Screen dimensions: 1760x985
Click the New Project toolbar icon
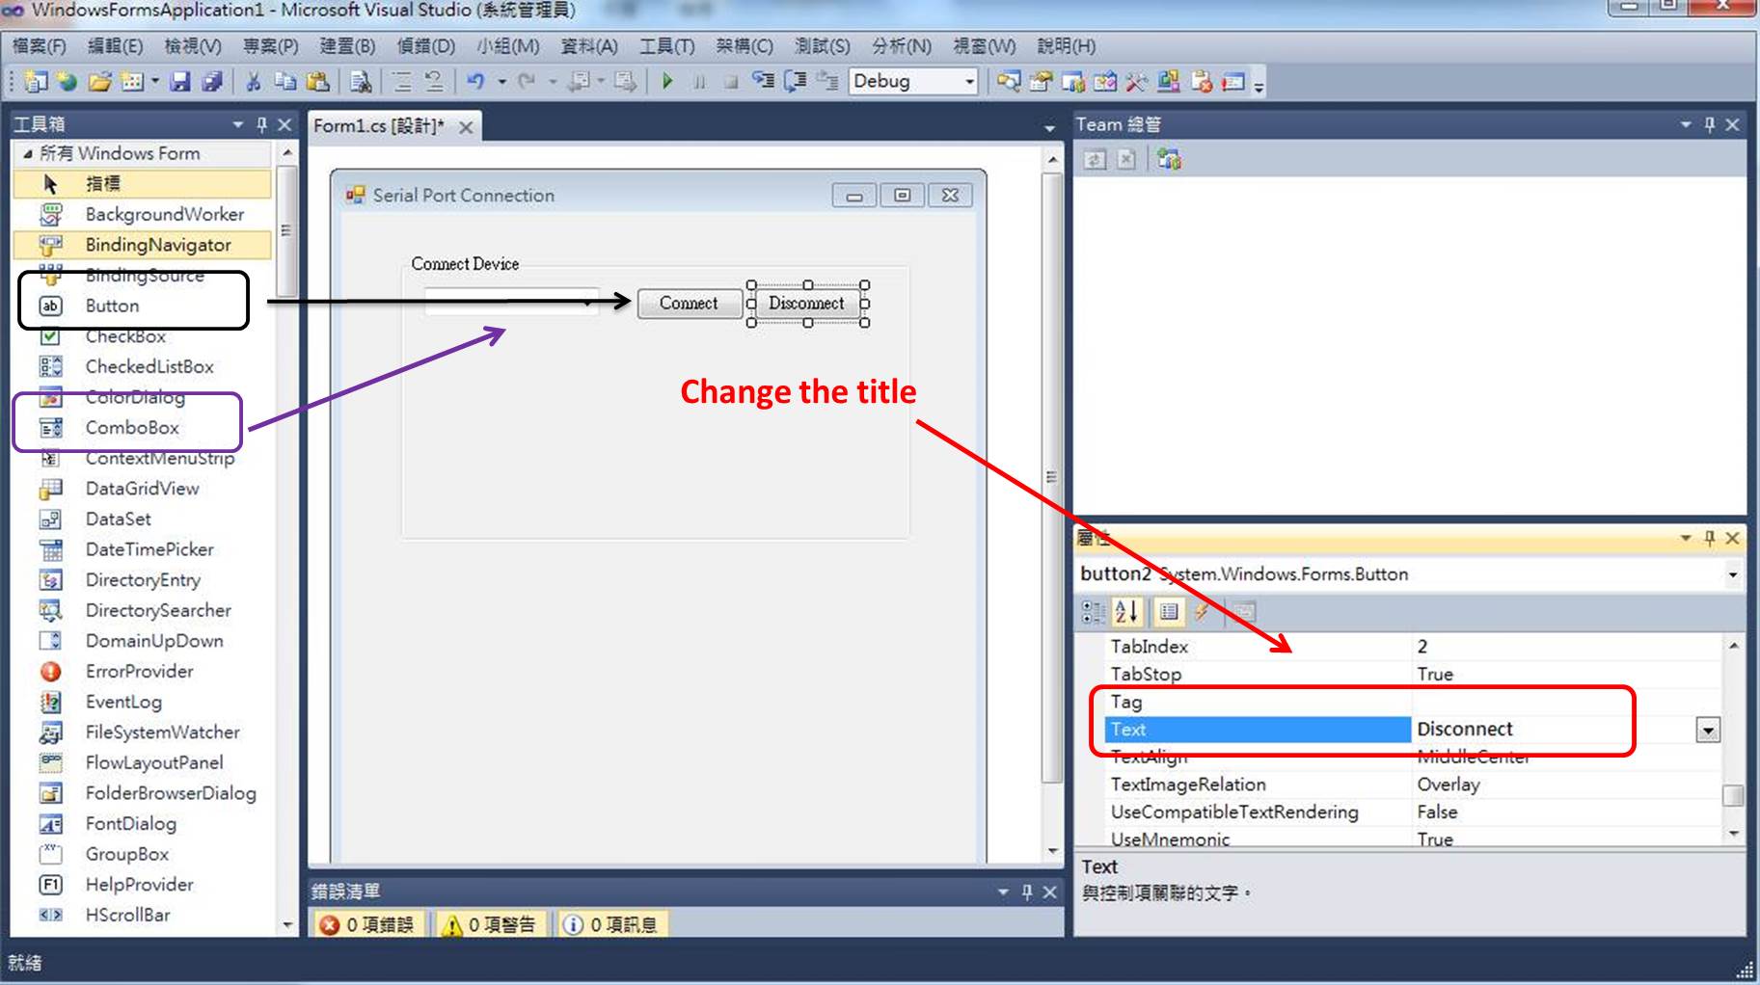coord(36,82)
